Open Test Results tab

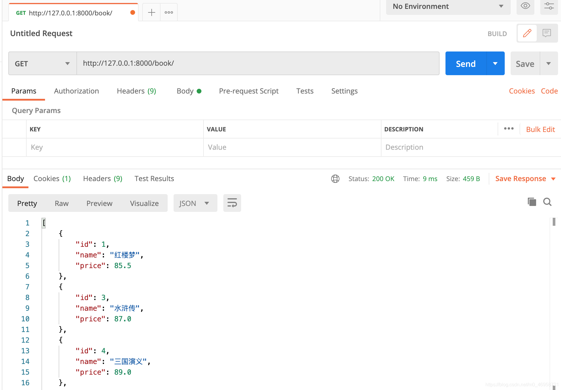(154, 179)
